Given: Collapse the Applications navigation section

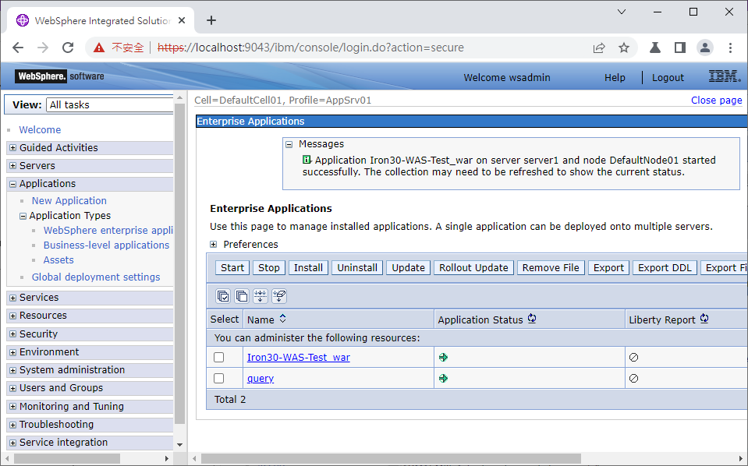Looking at the screenshot, I should tap(13, 185).
